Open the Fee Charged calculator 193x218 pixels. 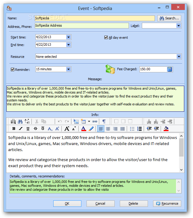(170, 69)
